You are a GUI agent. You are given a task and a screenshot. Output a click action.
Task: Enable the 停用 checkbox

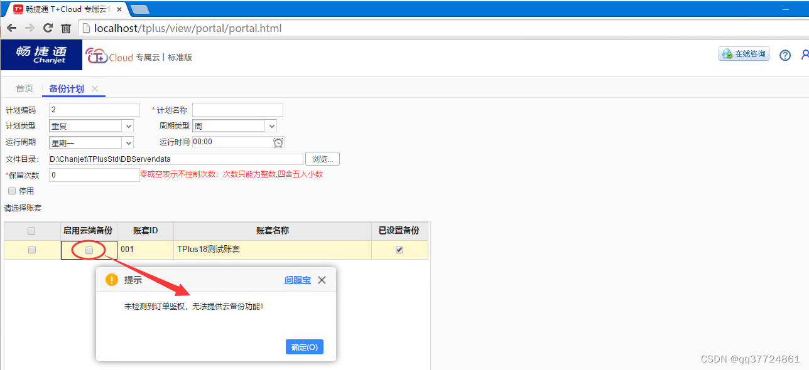click(x=11, y=191)
